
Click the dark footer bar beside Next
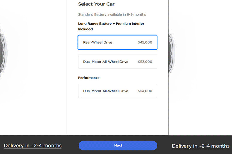tap(70, 146)
